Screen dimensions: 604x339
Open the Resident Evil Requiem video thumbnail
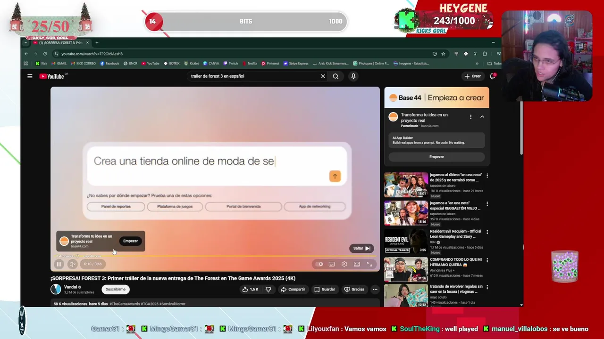point(406,241)
